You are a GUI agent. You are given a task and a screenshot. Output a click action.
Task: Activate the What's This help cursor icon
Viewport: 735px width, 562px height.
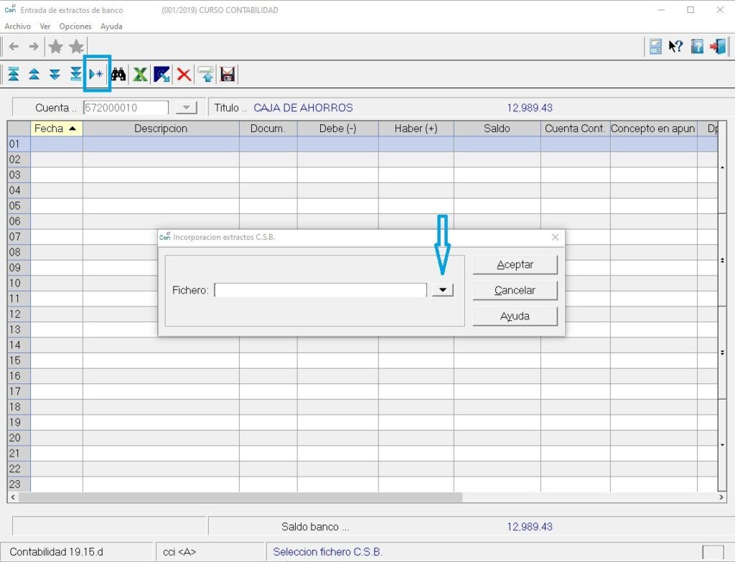coord(675,47)
